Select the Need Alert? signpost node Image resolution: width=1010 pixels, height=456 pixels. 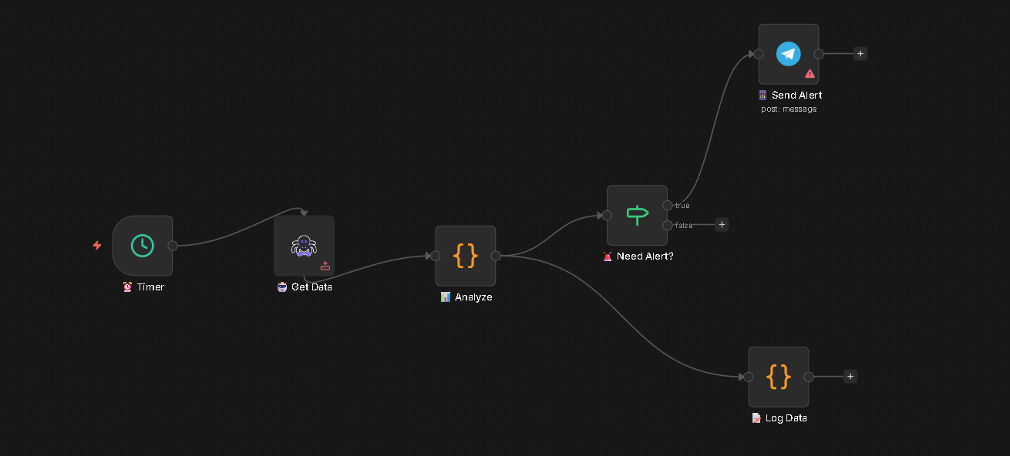click(x=637, y=215)
